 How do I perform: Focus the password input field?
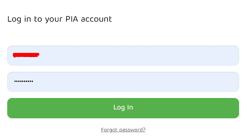coord(123,82)
